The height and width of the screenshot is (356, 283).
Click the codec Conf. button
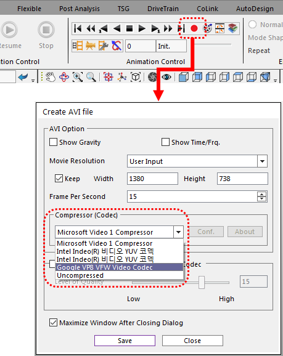click(206, 232)
